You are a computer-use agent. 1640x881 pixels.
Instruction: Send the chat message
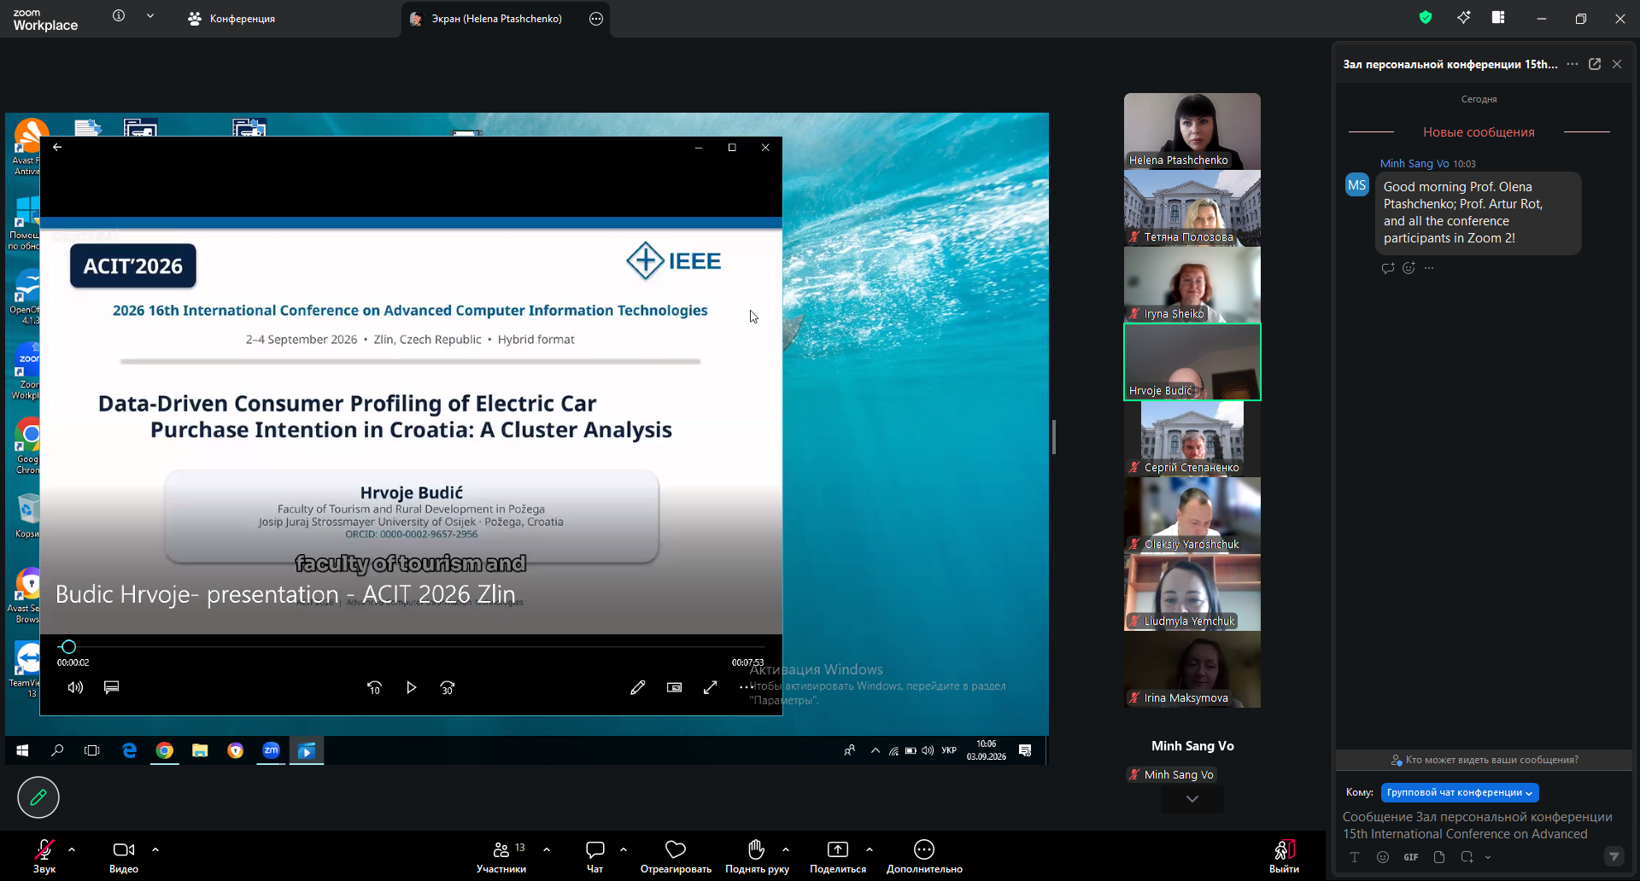[x=1614, y=856]
